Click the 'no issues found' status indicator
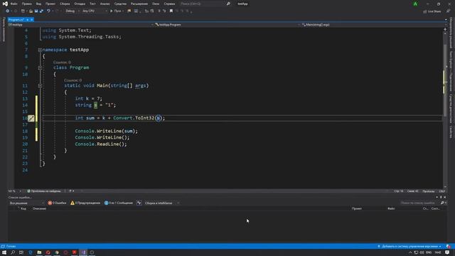The width and height of the screenshot is (455, 256). point(44,191)
